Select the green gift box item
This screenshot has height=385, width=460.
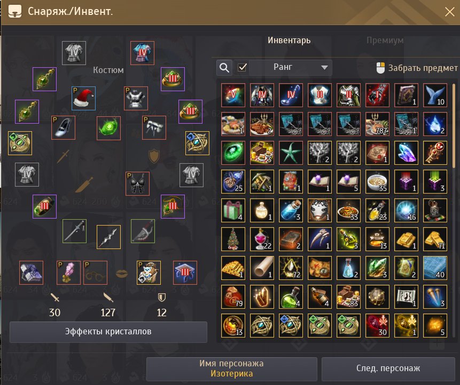click(x=233, y=211)
